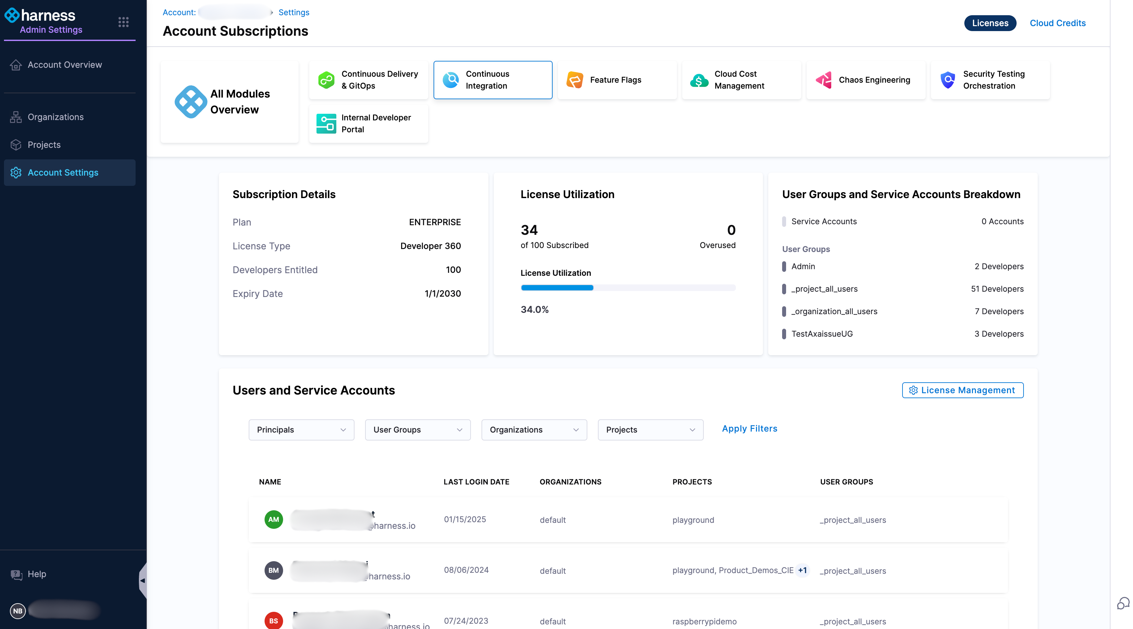Select the Internal Developer Portal icon

coord(326,124)
